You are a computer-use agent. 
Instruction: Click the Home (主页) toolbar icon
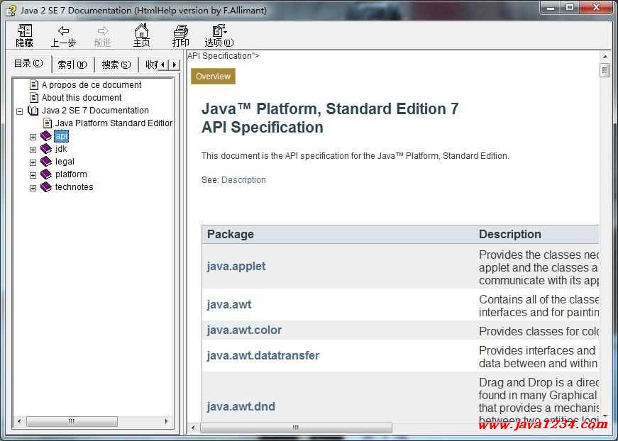click(x=142, y=31)
